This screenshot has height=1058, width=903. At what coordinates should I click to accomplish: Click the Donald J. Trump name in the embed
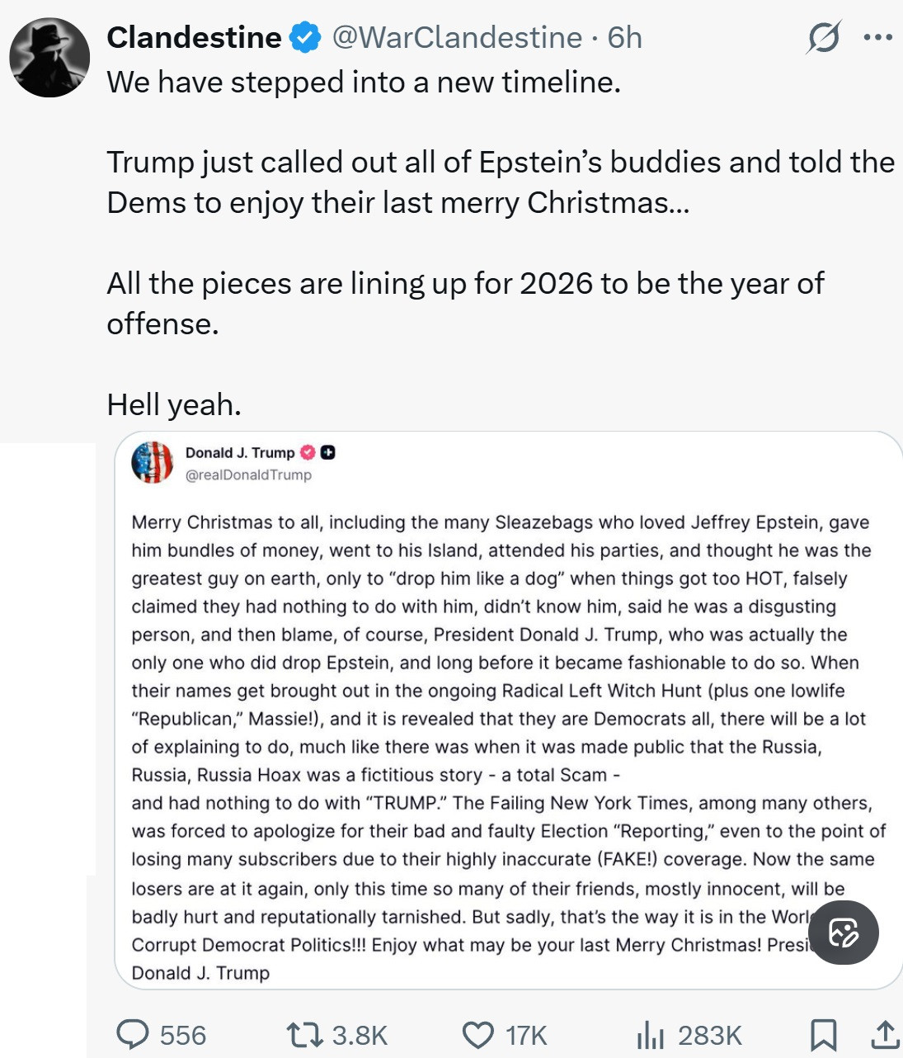point(239,452)
